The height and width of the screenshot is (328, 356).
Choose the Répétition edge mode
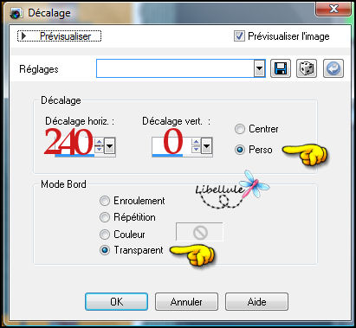click(x=105, y=217)
